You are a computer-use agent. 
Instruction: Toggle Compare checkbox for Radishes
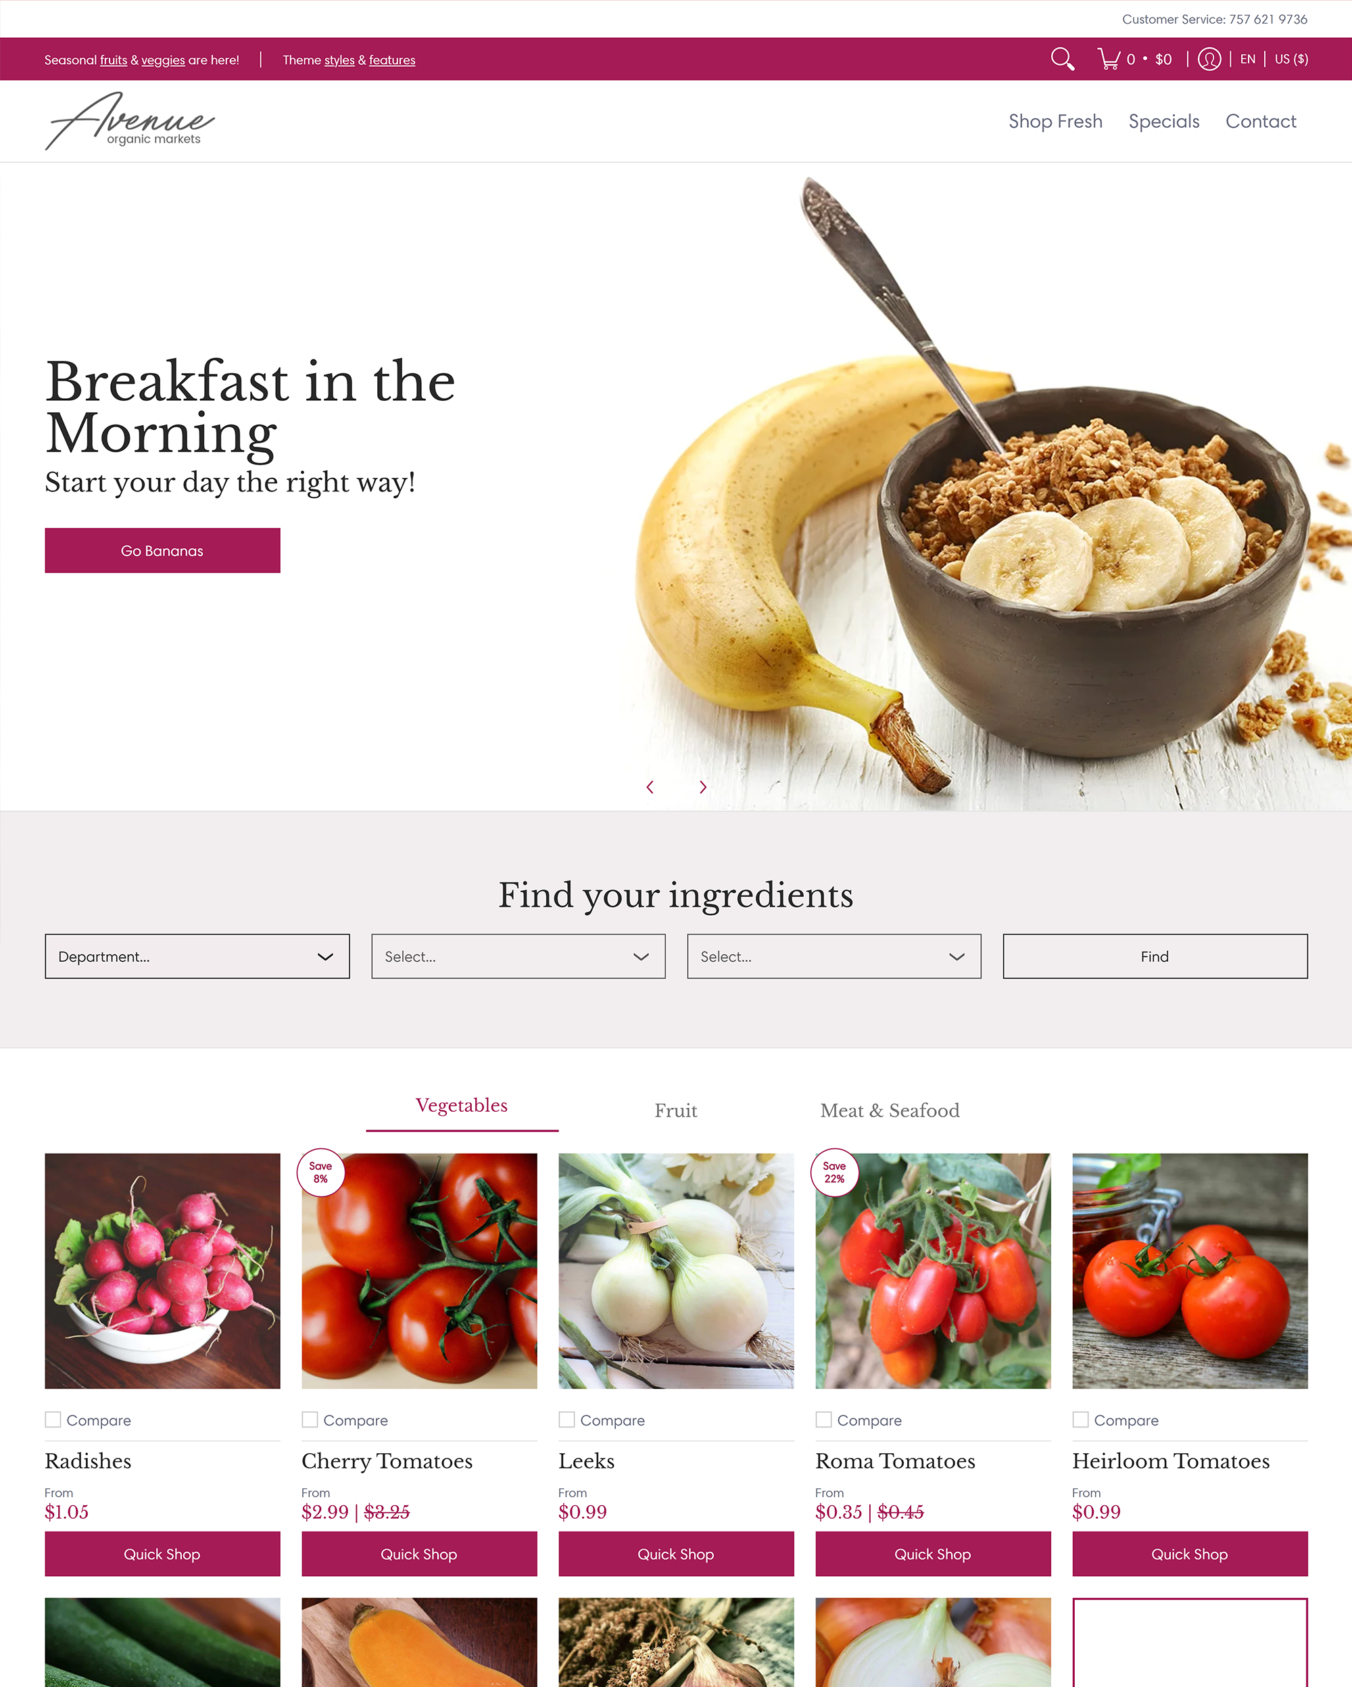point(53,1419)
